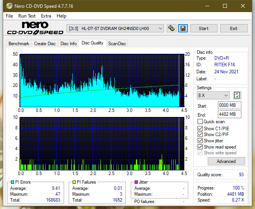The width and height of the screenshot is (255, 209).
Task: Expand the 8 X speed dropdown
Action: pos(213,95)
